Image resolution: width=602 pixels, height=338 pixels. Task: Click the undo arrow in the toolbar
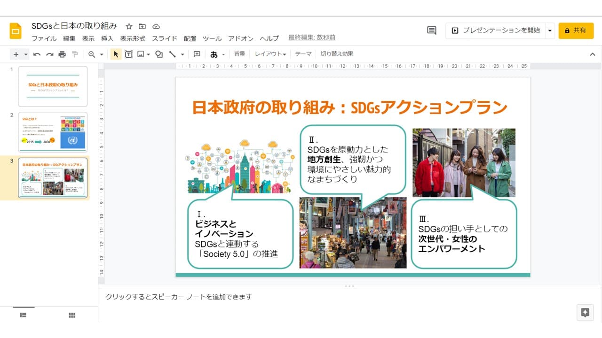[x=37, y=54]
